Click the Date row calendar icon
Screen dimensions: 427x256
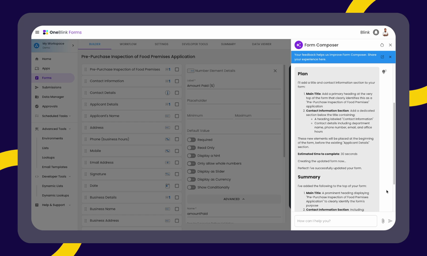pyautogui.click(x=168, y=186)
